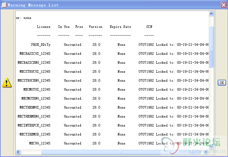Click the yellow warning icon
Screen dimensions: 228x157
tap(7, 83)
